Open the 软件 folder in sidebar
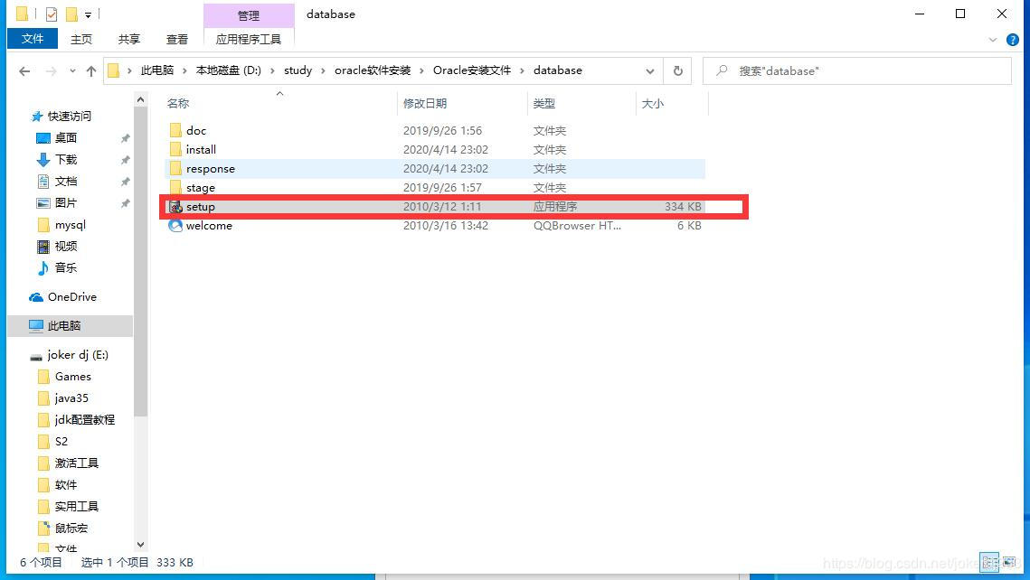 [x=66, y=485]
